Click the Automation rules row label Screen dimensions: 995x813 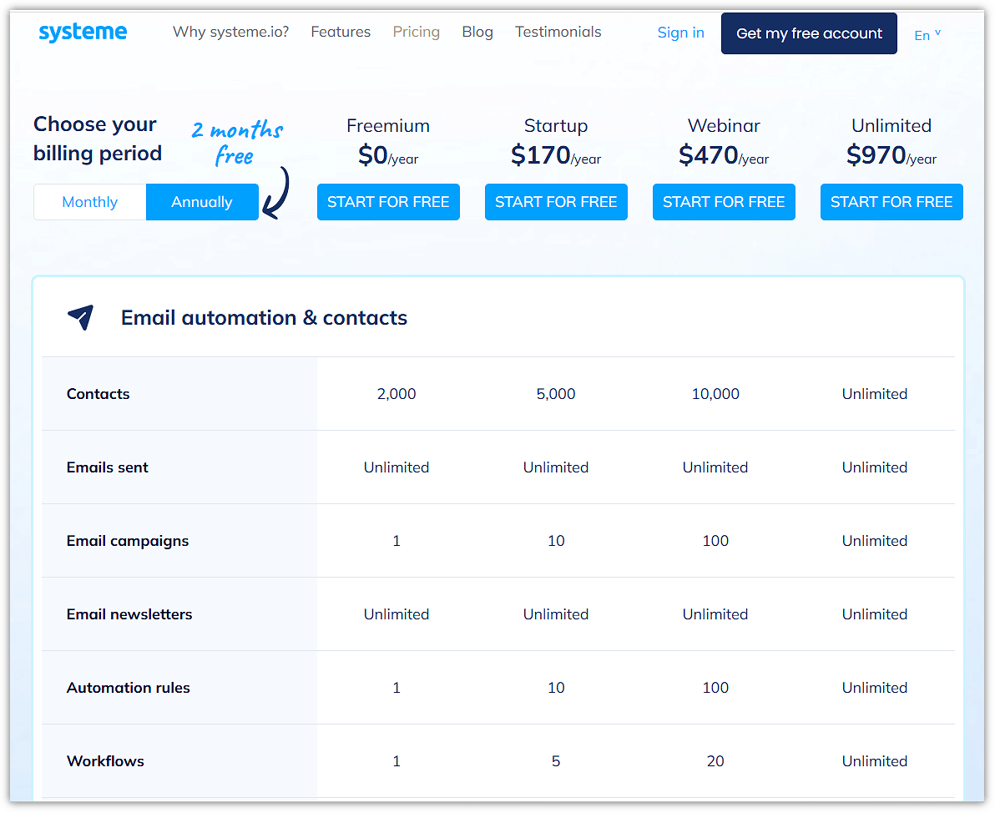click(x=129, y=687)
